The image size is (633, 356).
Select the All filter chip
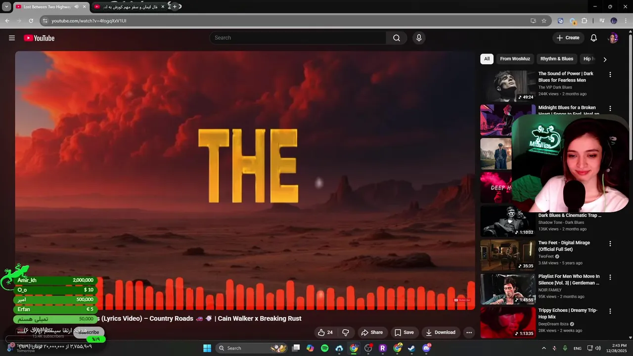(x=487, y=59)
